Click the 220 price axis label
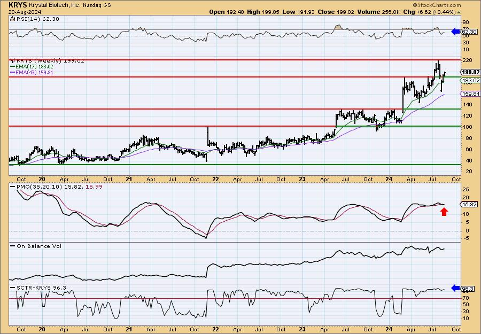481x334 pixels. [468, 60]
